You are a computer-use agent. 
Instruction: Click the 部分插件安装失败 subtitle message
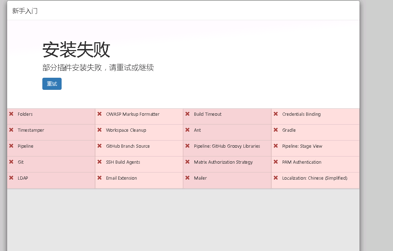(98, 67)
